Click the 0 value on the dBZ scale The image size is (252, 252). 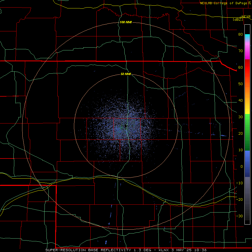(242, 167)
